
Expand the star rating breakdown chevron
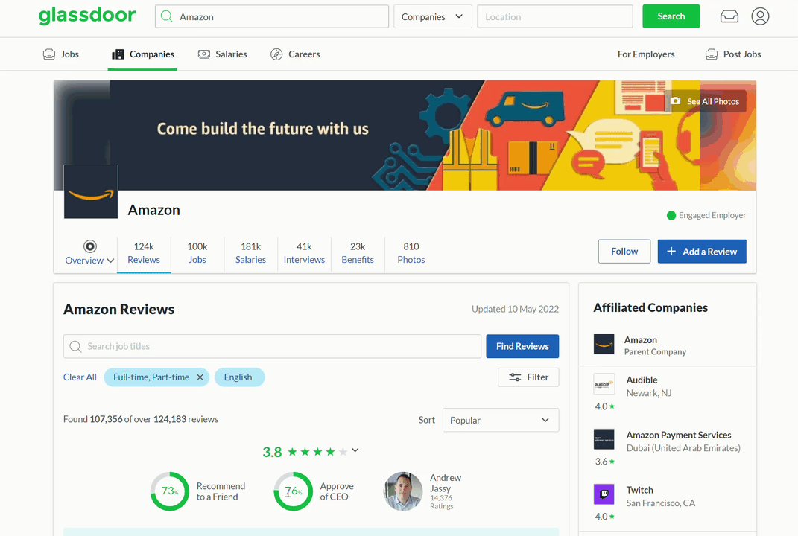[x=355, y=450]
